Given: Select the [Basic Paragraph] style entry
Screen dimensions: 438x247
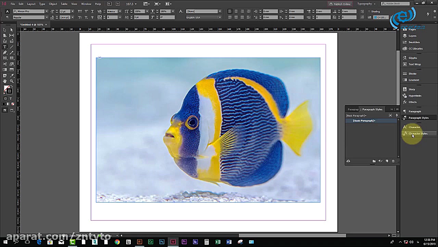Looking at the screenshot, I should coord(364,121).
